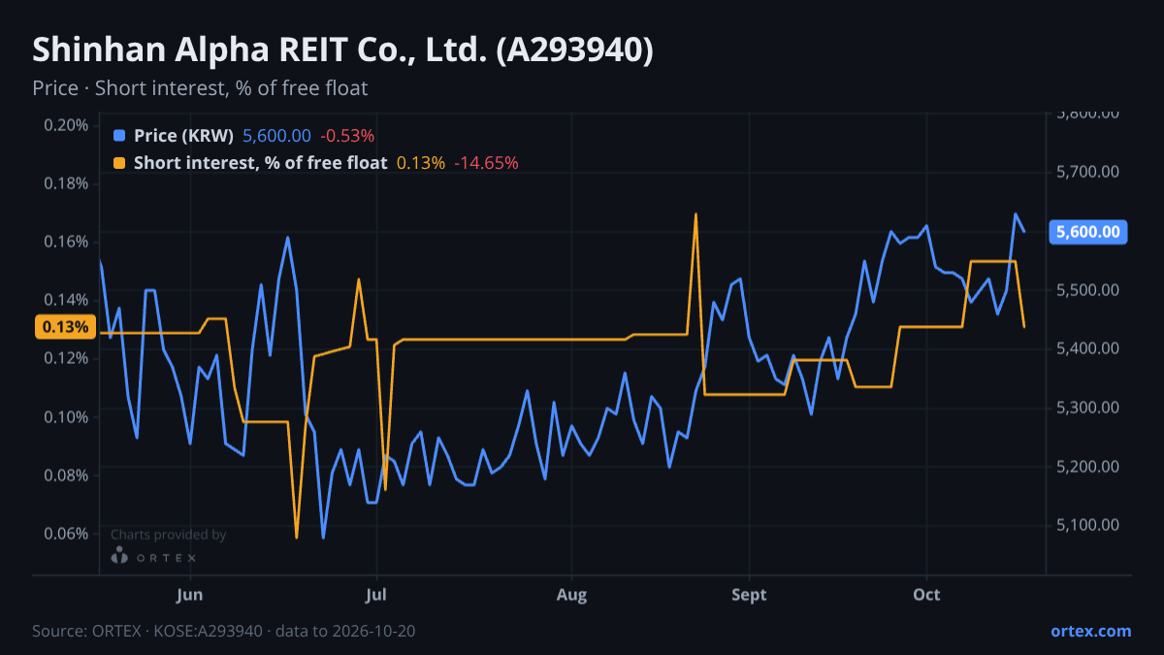Click the -14.65% short interest change
1164x655 pixels.
click(486, 163)
